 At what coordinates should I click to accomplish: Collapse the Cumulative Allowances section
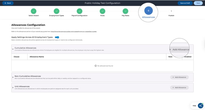click(x=13, y=49)
